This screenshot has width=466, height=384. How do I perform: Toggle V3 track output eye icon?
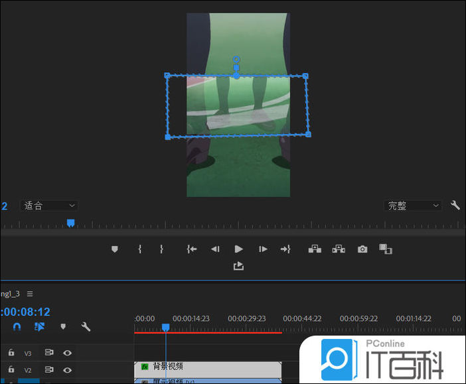coord(67,353)
